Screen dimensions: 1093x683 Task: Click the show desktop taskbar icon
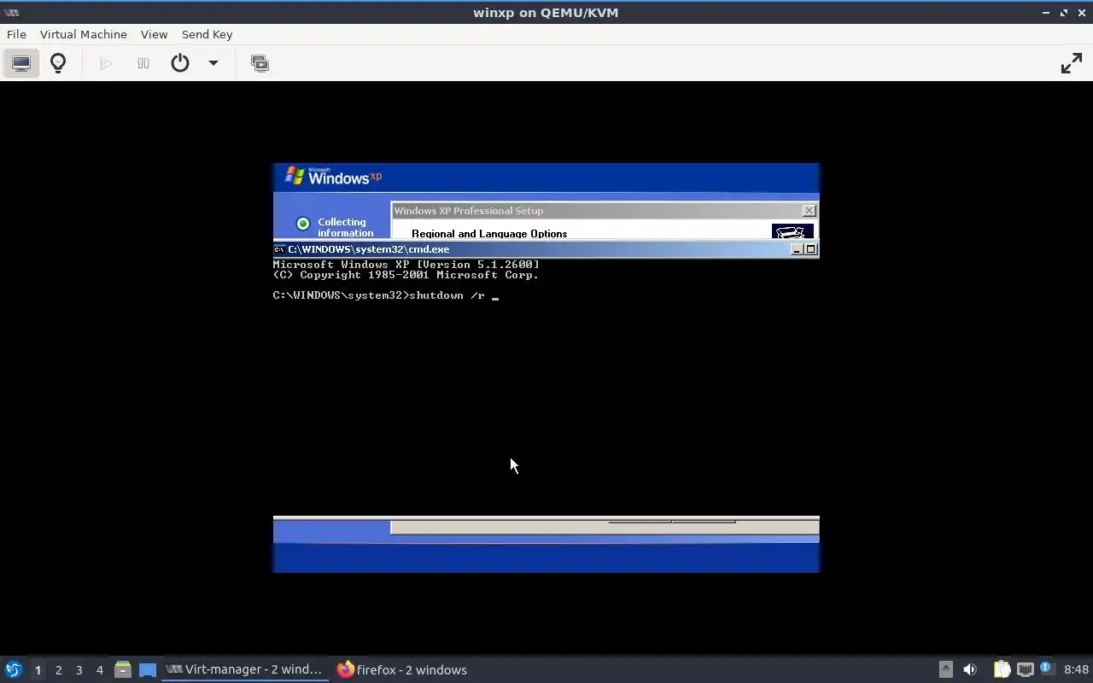(x=148, y=670)
